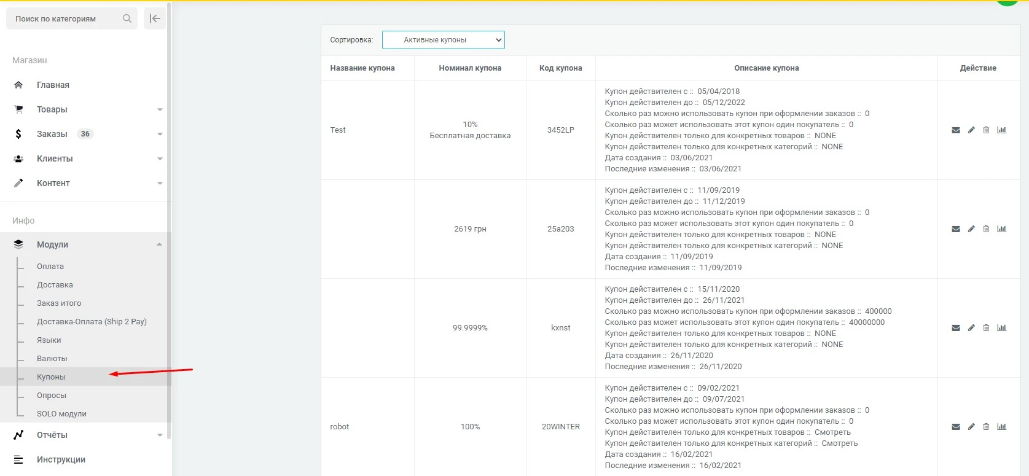View report chart for 20WINTER coupon

1001,427
